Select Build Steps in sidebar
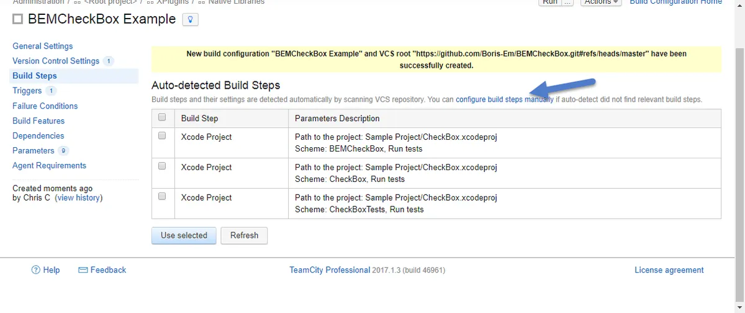The height and width of the screenshot is (313, 745). [35, 76]
